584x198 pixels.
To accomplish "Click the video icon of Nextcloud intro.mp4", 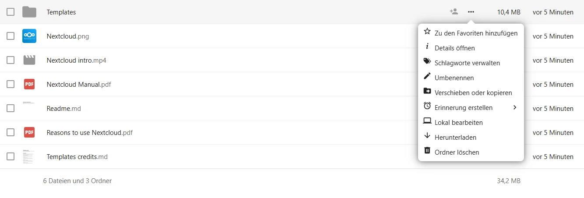I will [29, 60].
